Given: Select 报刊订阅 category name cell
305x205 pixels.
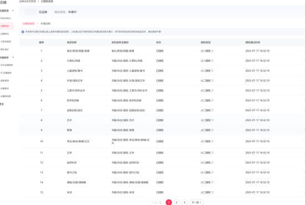Looking at the screenshot, I should point(72,172).
